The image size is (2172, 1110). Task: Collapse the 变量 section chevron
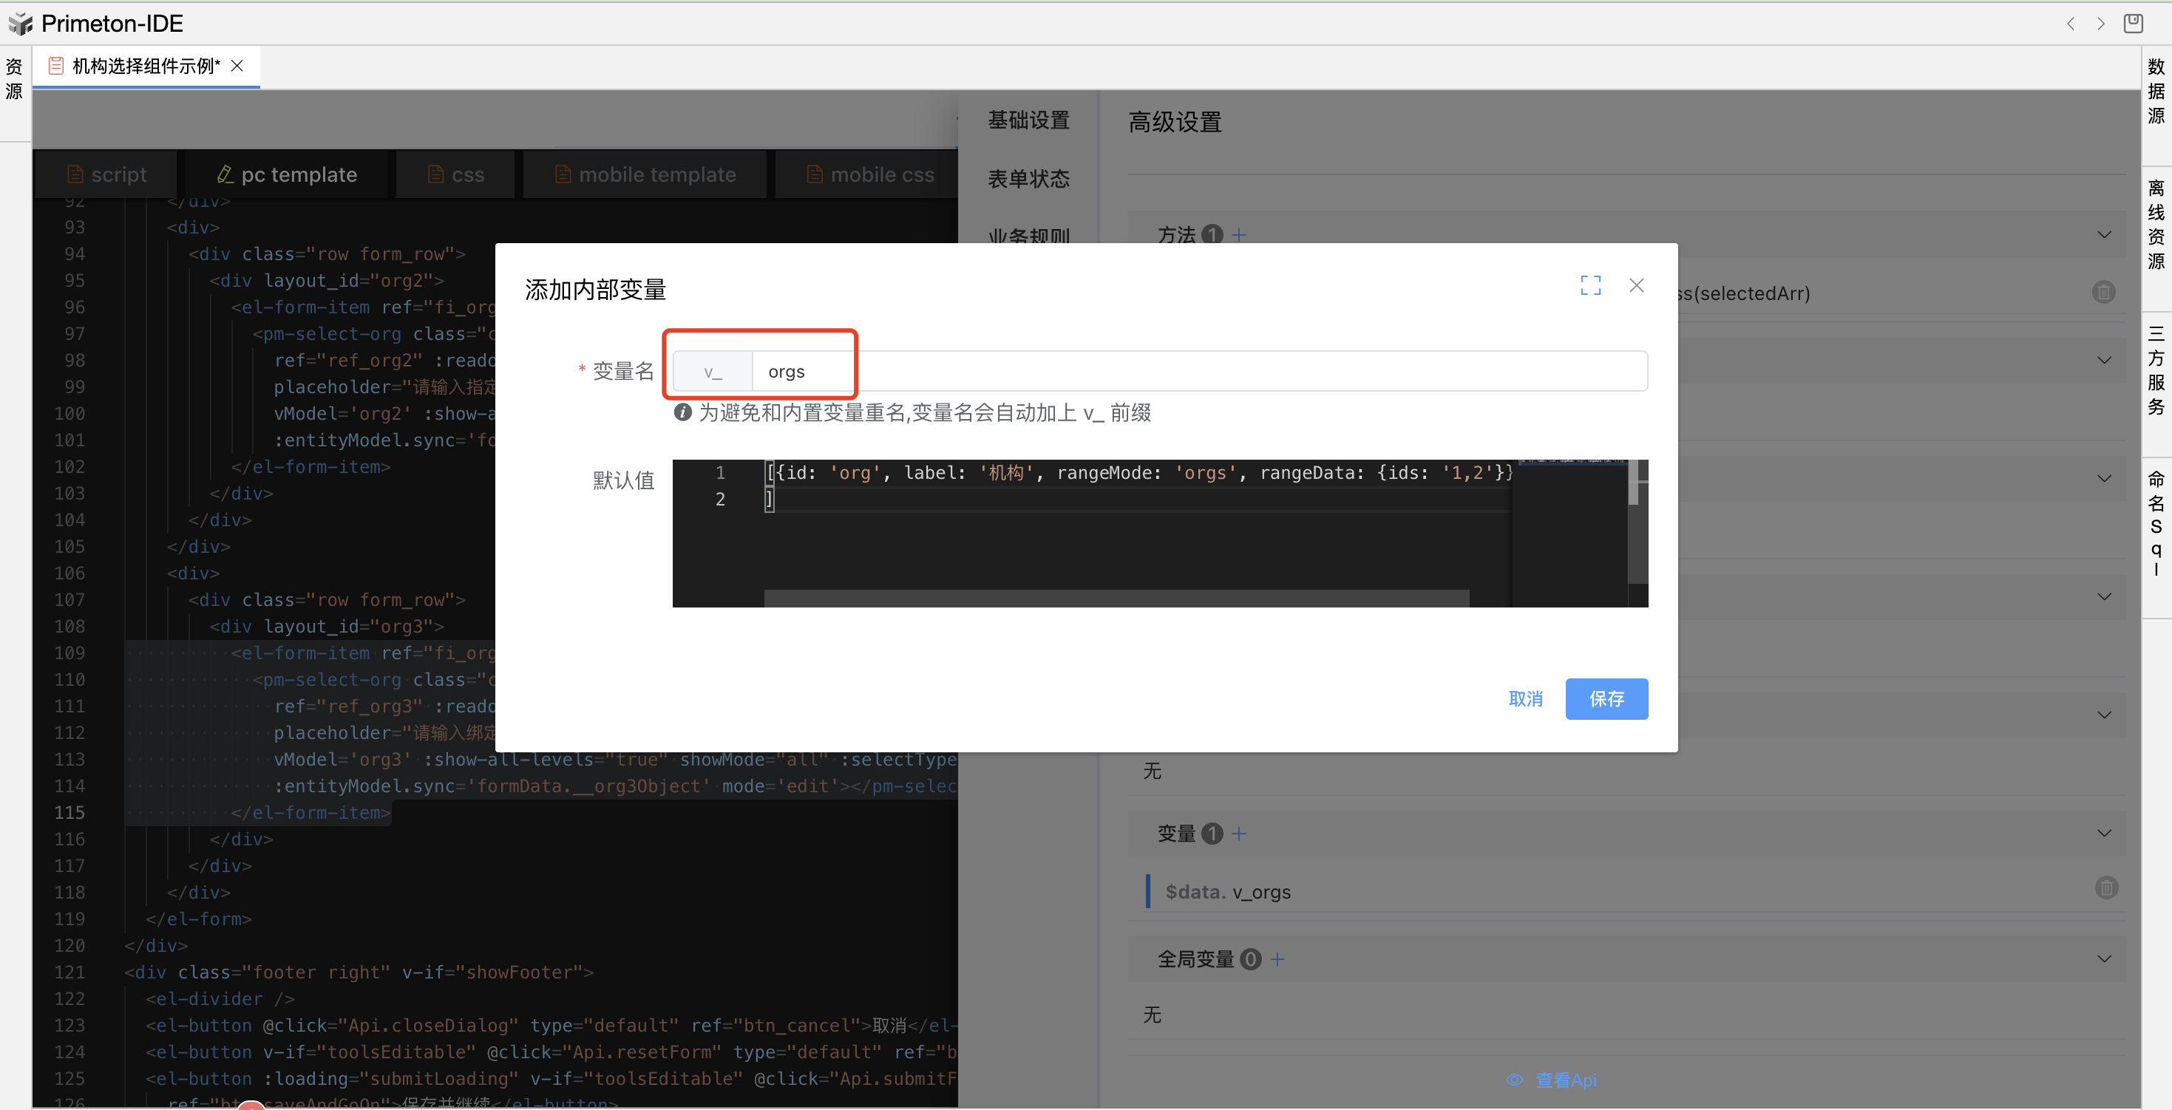(x=2104, y=834)
